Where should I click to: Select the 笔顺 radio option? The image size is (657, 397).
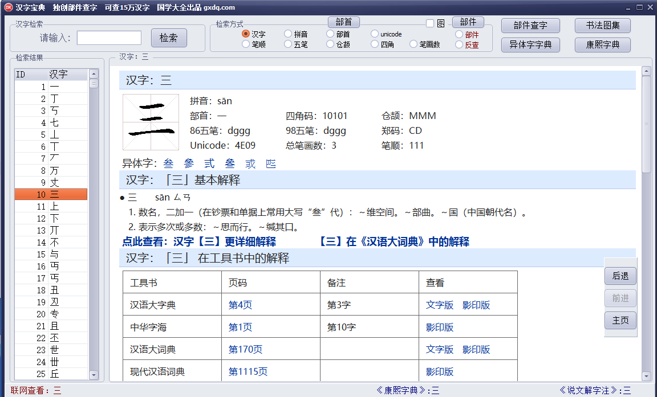pos(246,44)
